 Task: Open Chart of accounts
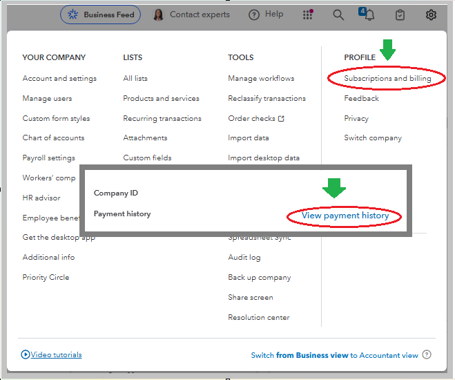(53, 137)
